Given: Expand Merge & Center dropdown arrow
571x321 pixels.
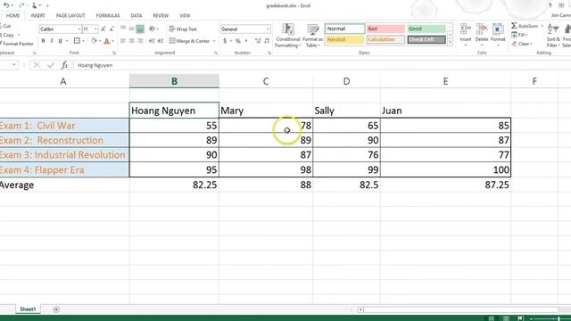Looking at the screenshot, I should 214,41.
